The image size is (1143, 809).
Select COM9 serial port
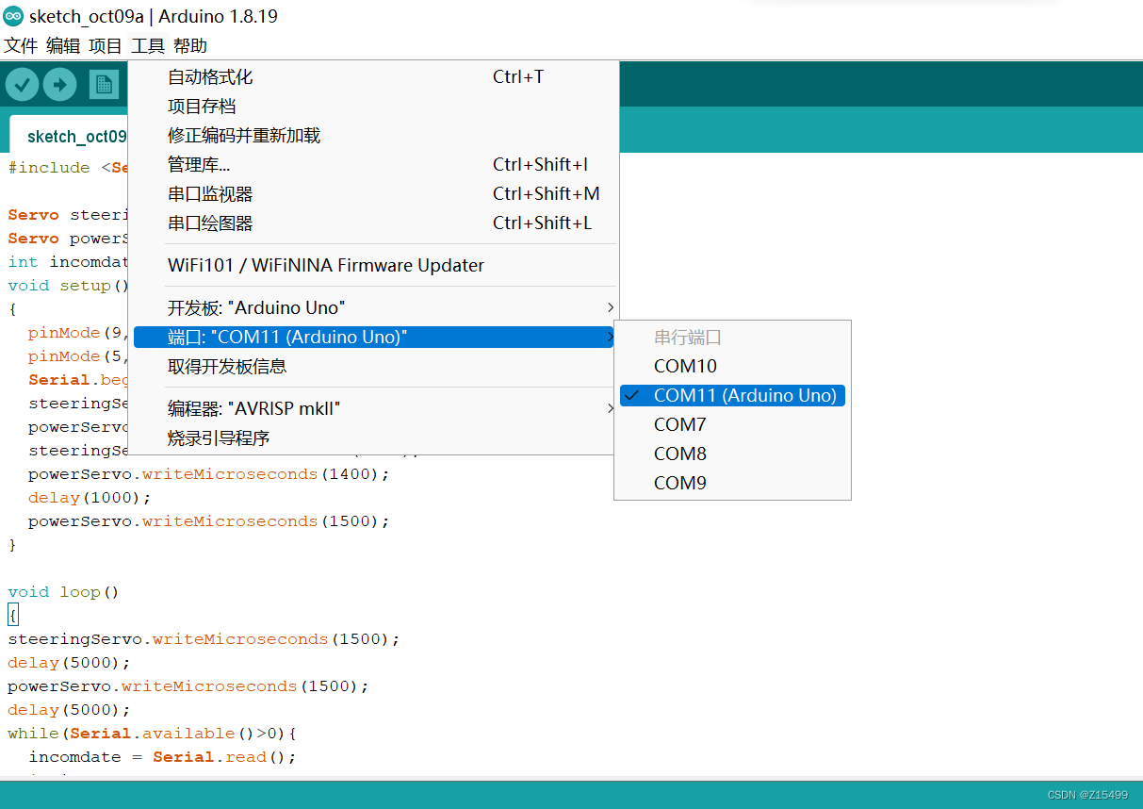[x=732, y=484]
